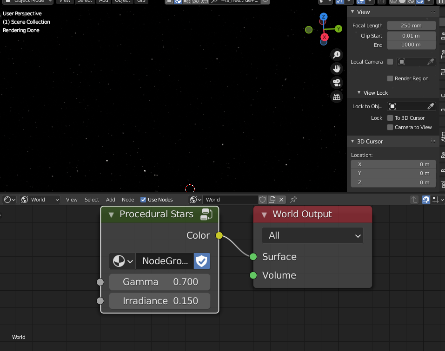Image resolution: width=445 pixels, height=351 pixels.
Task: Click the 3D Cursor panel drag grip dots
Action: click(x=434, y=141)
